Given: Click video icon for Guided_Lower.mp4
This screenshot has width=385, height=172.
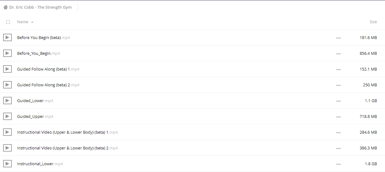Looking at the screenshot, I should point(7,101).
